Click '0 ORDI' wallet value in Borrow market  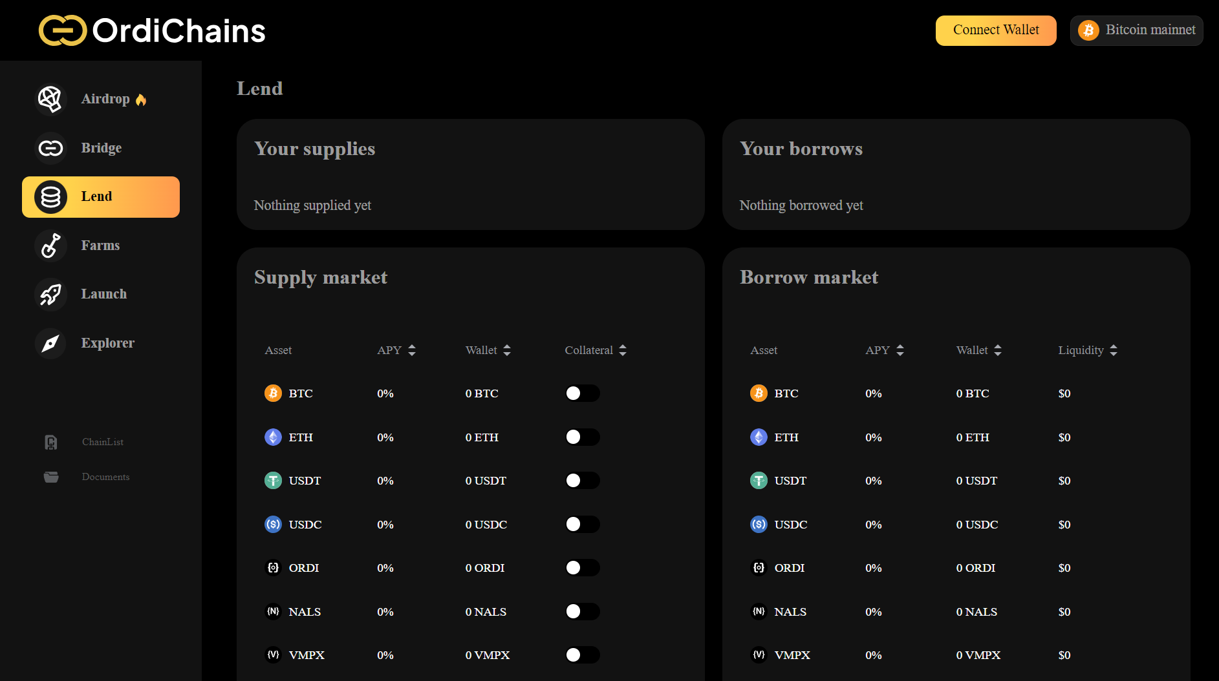(975, 568)
